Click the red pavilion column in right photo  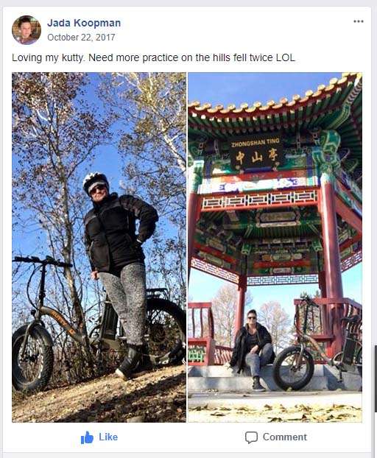[331, 264]
